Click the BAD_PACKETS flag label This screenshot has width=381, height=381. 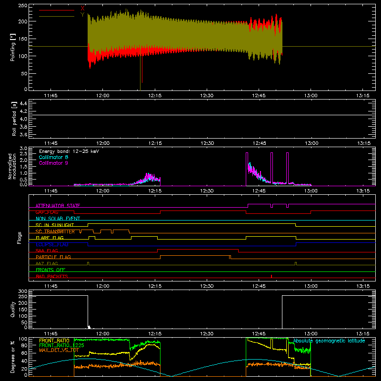coord(52,276)
